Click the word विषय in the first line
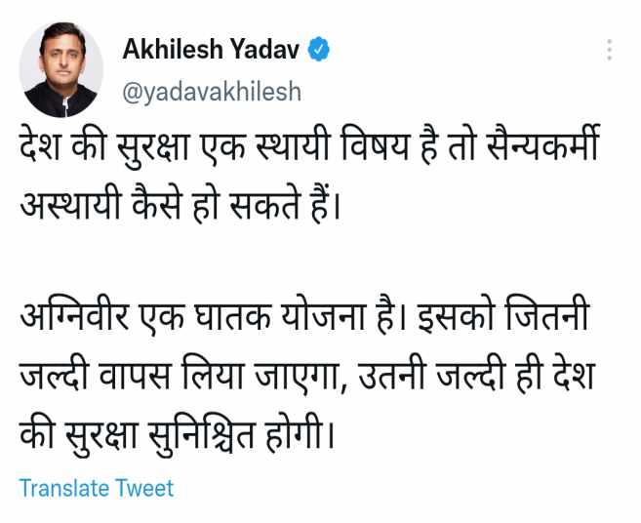Screen dimensions: 641x523 [375, 145]
